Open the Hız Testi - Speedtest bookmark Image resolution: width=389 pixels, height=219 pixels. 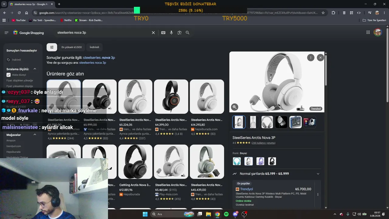coord(43,20)
